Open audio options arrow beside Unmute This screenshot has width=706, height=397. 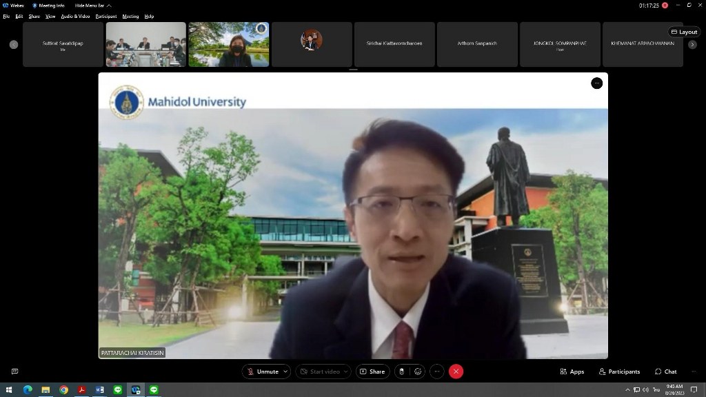[x=285, y=371]
